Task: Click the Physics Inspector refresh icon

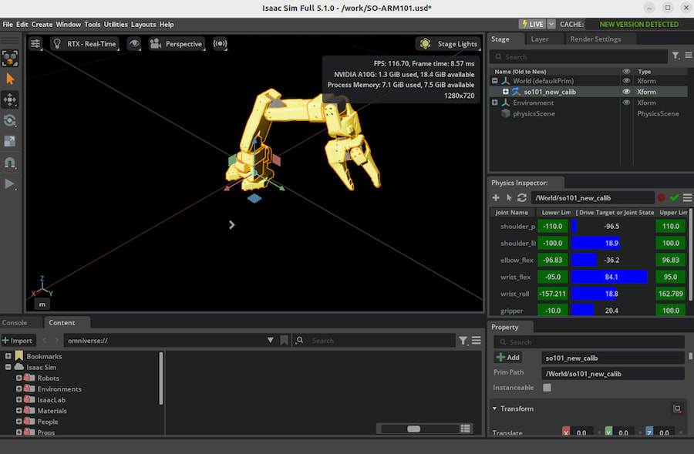Action: [x=522, y=198]
